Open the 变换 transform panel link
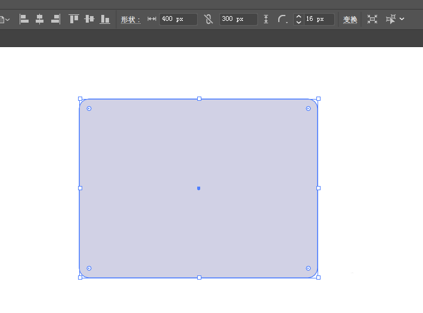This screenshot has width=423, height=313. (350, 20)
